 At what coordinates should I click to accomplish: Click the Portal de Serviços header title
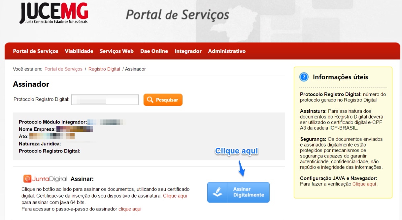[177, 14]
